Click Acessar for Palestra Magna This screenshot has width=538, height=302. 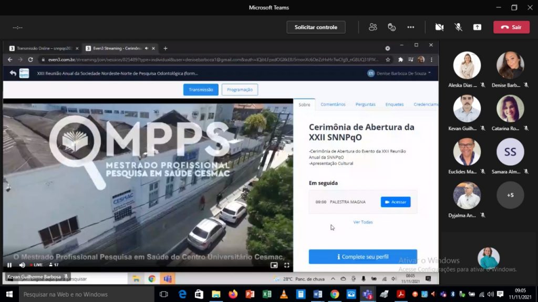396,202
